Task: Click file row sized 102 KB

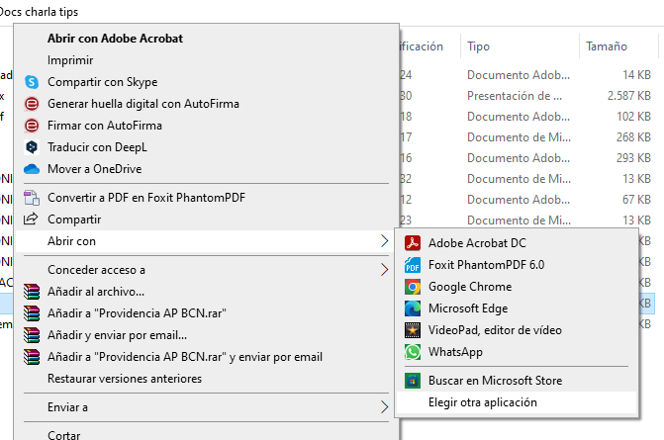Action: click(525, 117)
